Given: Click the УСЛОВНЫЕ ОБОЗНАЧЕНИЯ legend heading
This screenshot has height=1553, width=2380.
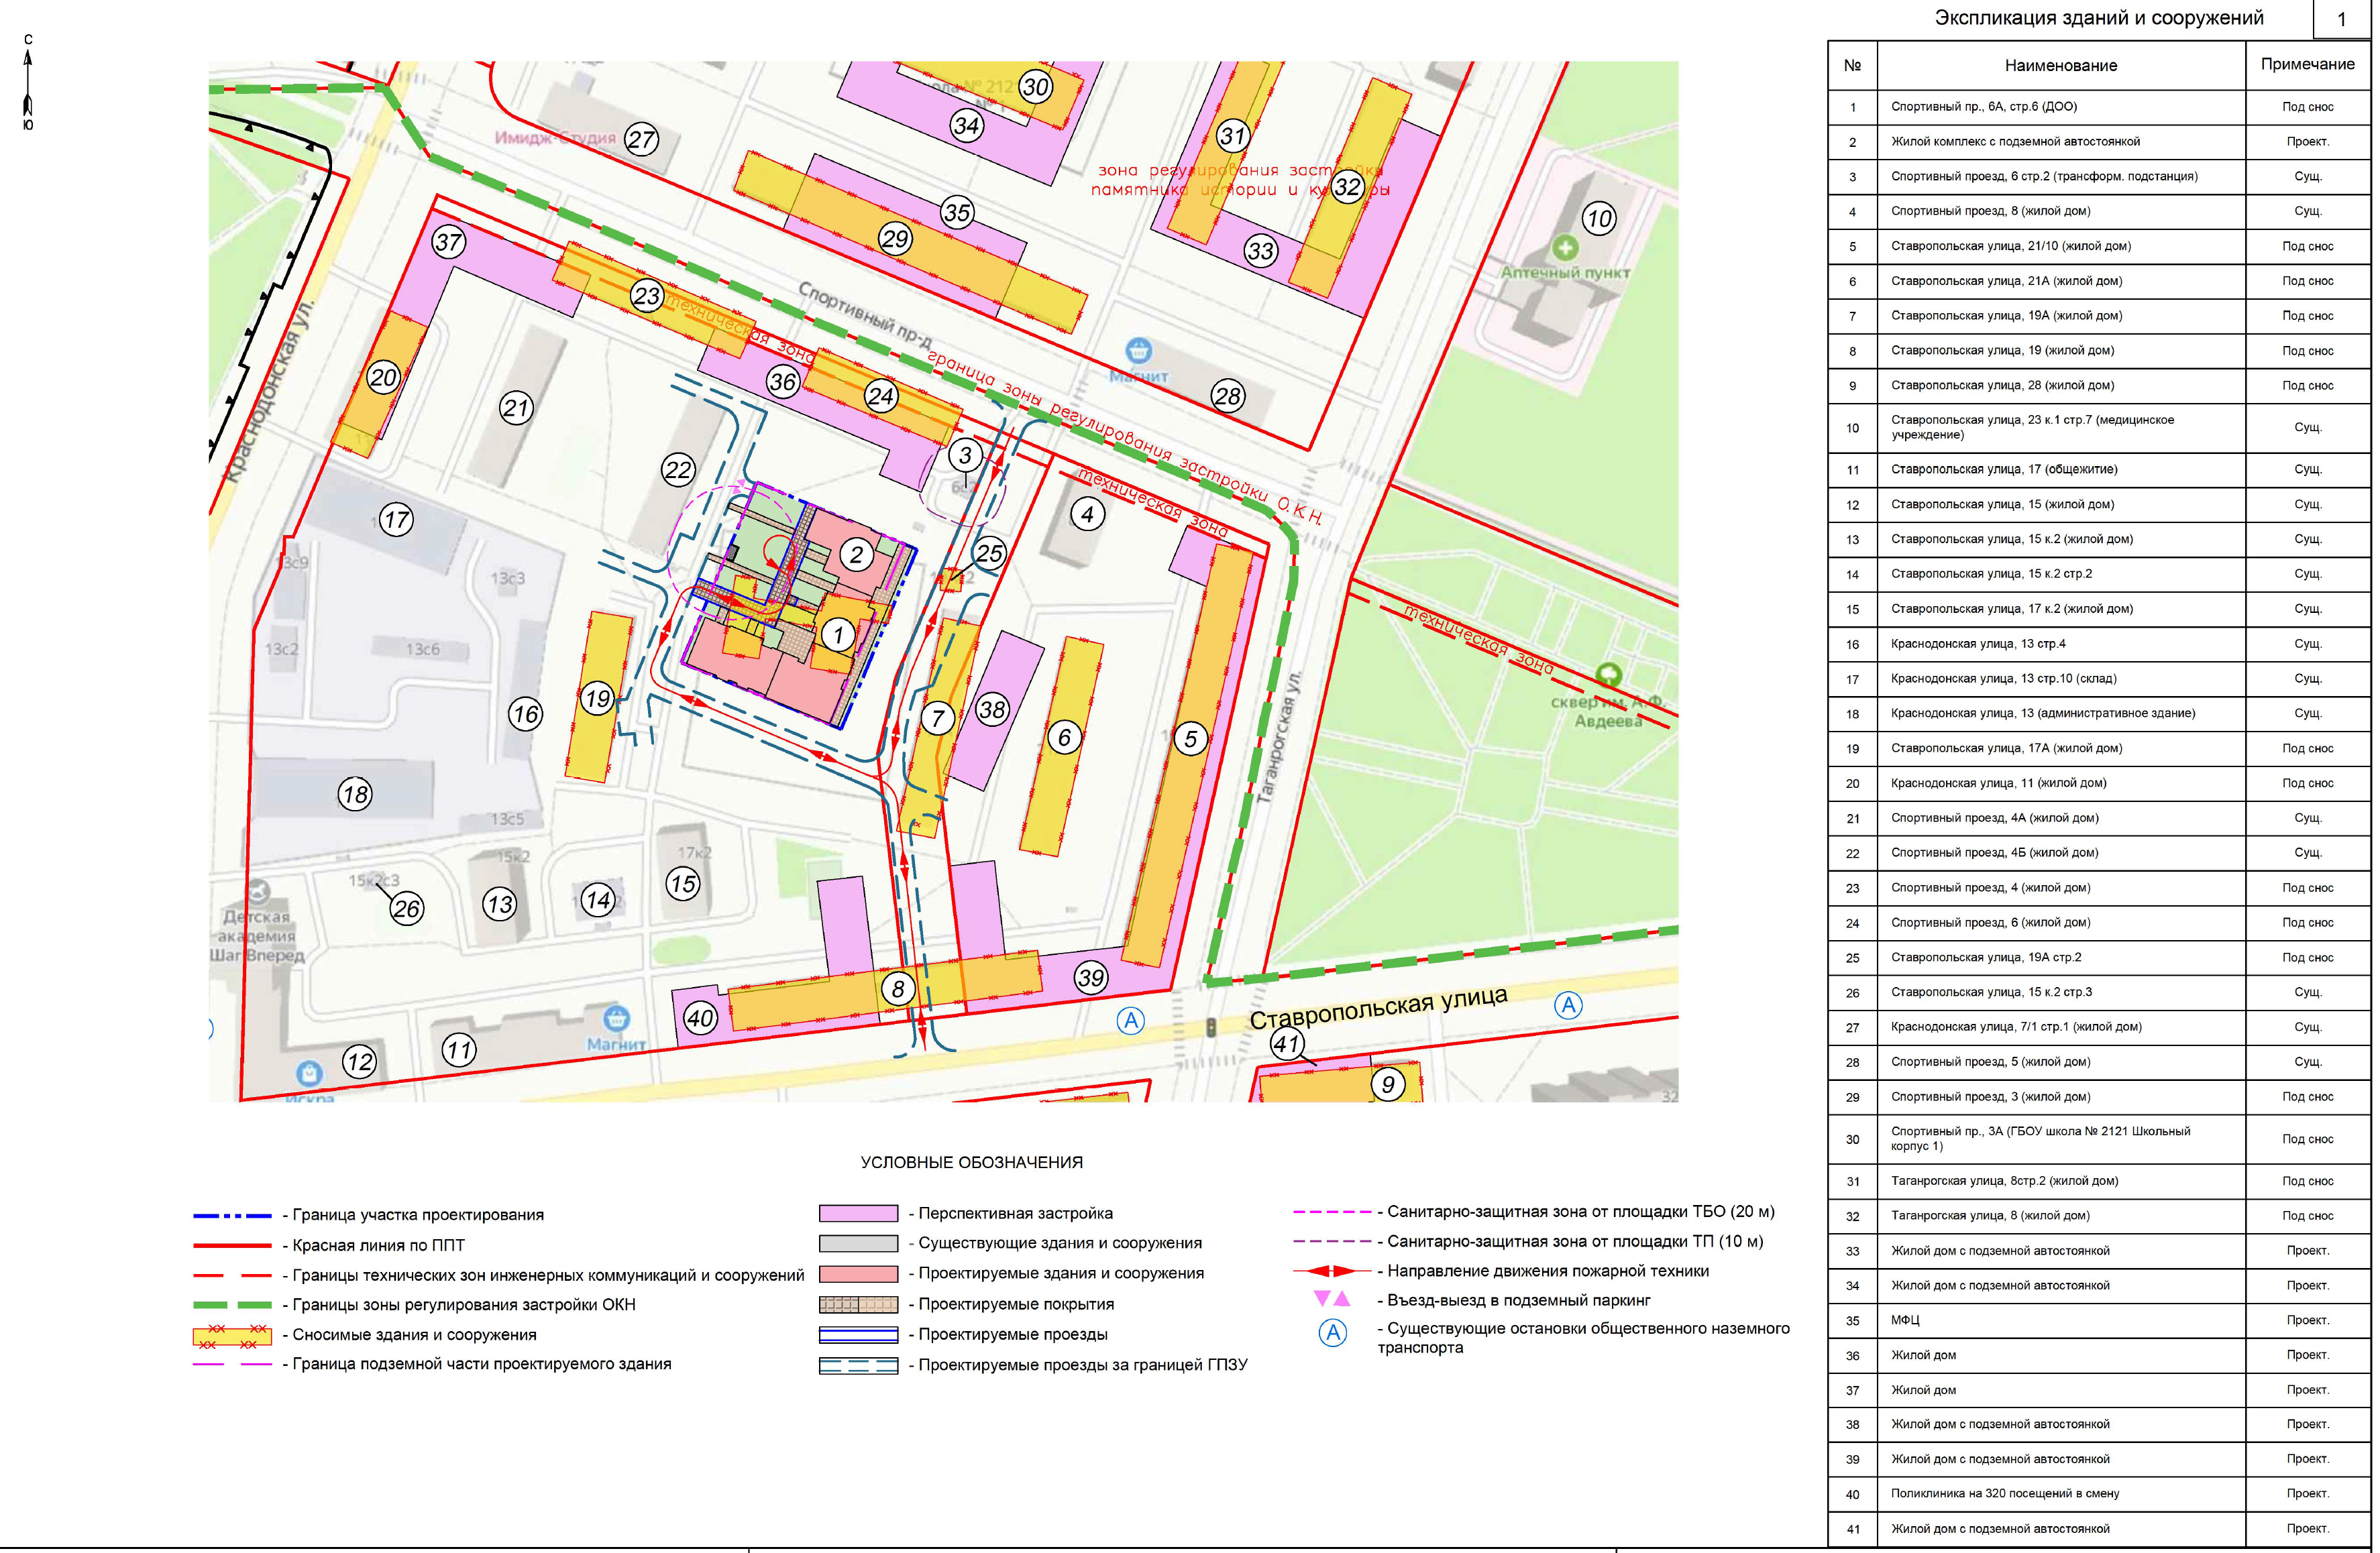Looking at the screenshot, I should (x=971, y=1162).
